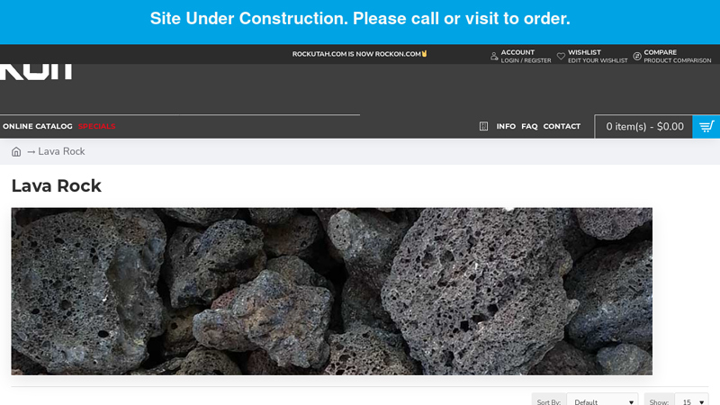Viewport: 720px width, 405px height.
Task: Select the compare product icon
Action: coord(637,56)
